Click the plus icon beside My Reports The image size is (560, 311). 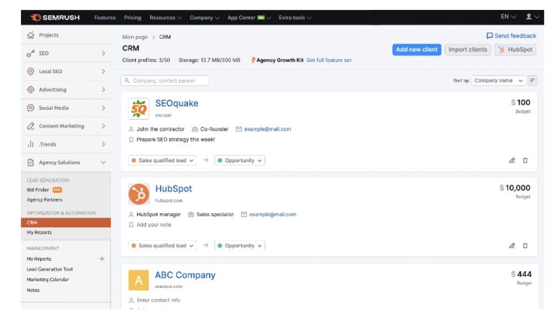tap(102, 259)
